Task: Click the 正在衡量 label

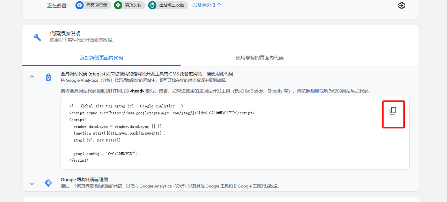Action: 58,6
